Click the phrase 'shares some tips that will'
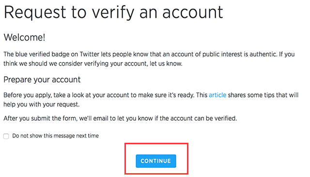 263,95
